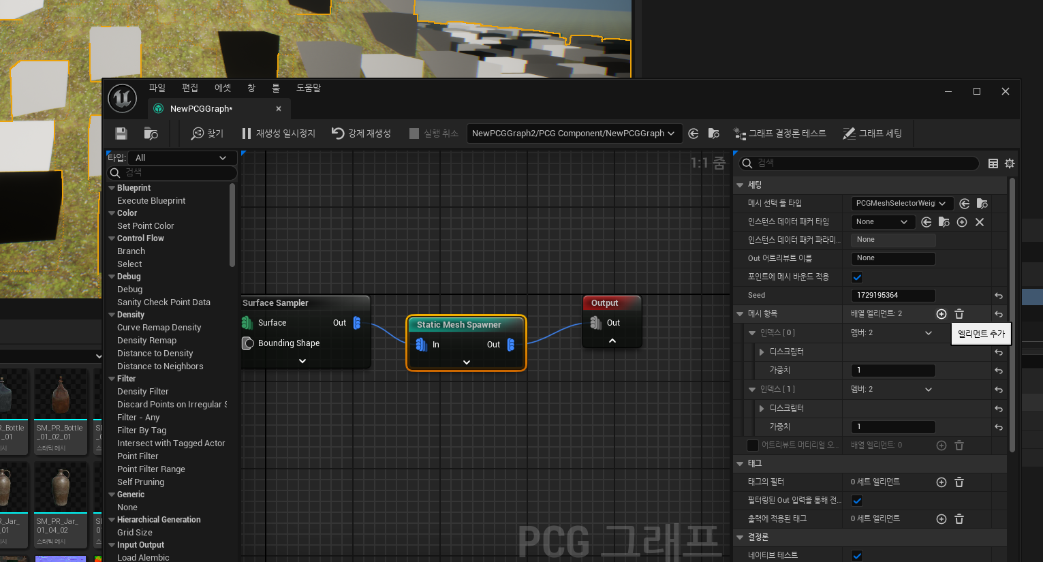Click plus icon beside instance packer type

pos(962,222)
